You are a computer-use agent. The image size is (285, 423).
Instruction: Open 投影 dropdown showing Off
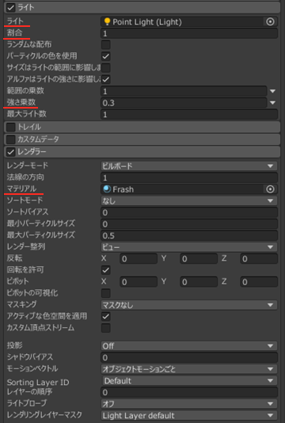(189, 346)
